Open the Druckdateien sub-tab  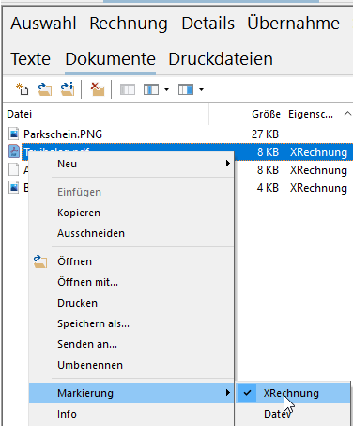tap(221, 59)
